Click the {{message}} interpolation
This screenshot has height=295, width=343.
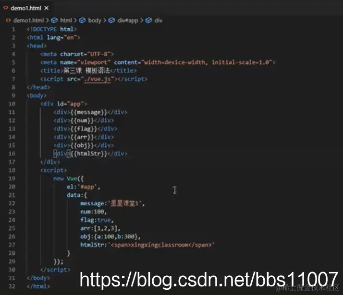coord(89,112)
